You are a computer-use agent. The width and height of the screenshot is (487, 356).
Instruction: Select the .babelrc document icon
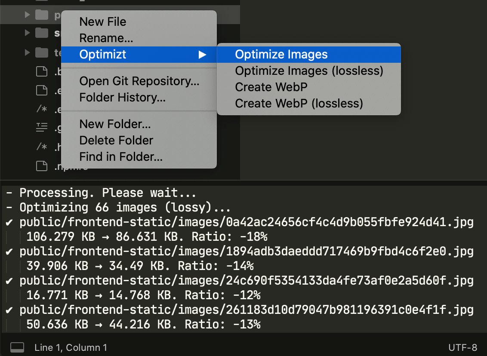tap(42, 71)
